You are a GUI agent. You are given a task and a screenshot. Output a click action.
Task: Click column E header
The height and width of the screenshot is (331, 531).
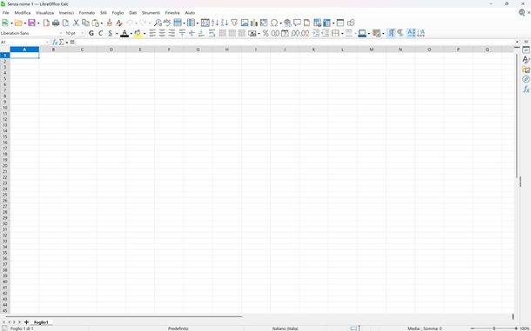(x=140, y=50)
